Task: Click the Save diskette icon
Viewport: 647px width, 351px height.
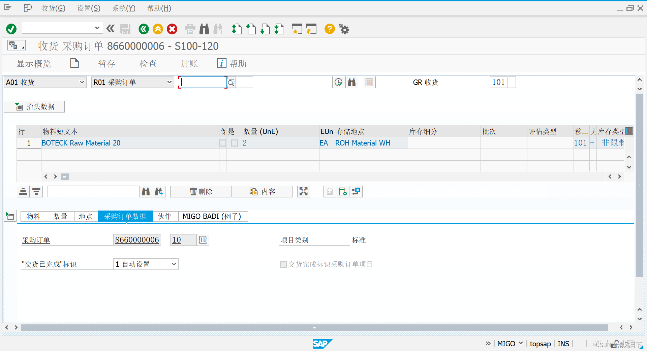Action: [x=125, y=29]
